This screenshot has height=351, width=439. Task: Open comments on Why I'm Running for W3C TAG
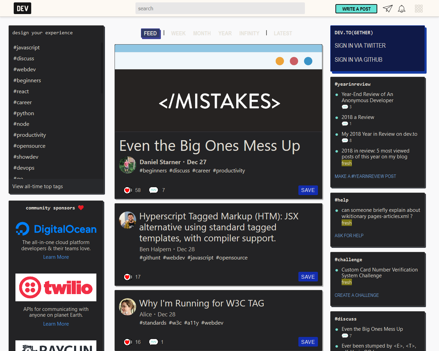(153, 342)
